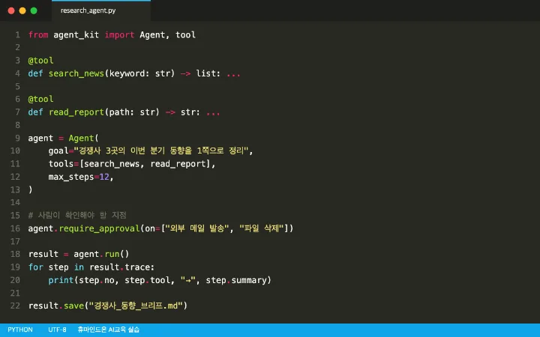Select the research_agent.py tab
The height and width of the screenshot is (337, 540).
coord(101,10)
